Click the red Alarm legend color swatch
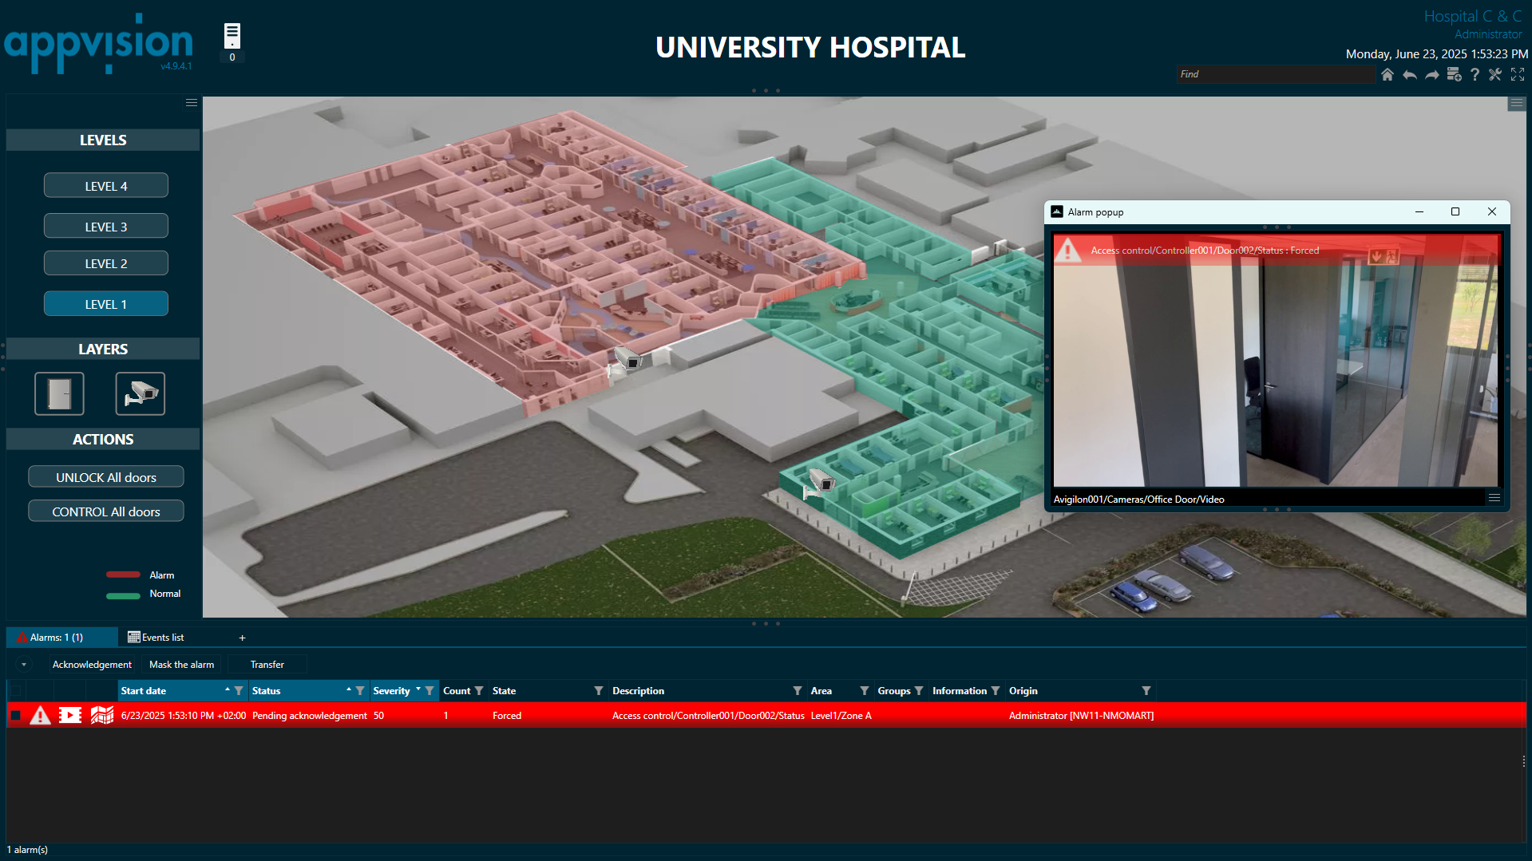The image size is (1532, 861). 123,575
